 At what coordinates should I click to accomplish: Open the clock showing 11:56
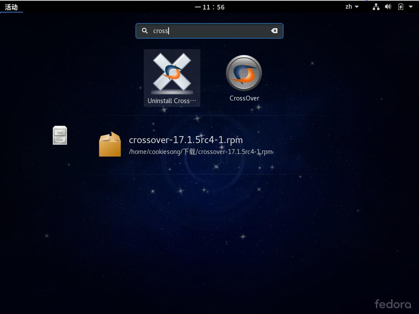(x=209, y=7)
